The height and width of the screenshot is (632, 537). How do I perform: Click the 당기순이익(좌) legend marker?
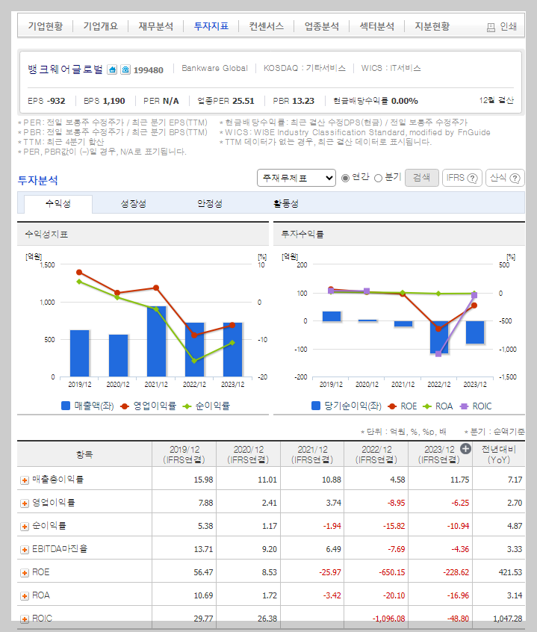[x=316, y=406]
